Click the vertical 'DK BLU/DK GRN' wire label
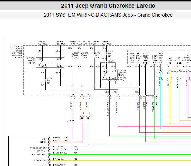This screenshot has height=166, width=191. pos(108,109)
